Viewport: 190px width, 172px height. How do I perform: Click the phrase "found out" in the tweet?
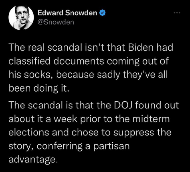(x=157, y=105)
